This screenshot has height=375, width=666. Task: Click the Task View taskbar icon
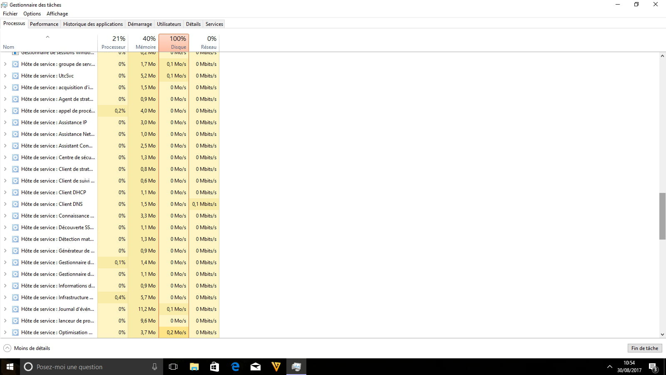(x=173, y=367)
